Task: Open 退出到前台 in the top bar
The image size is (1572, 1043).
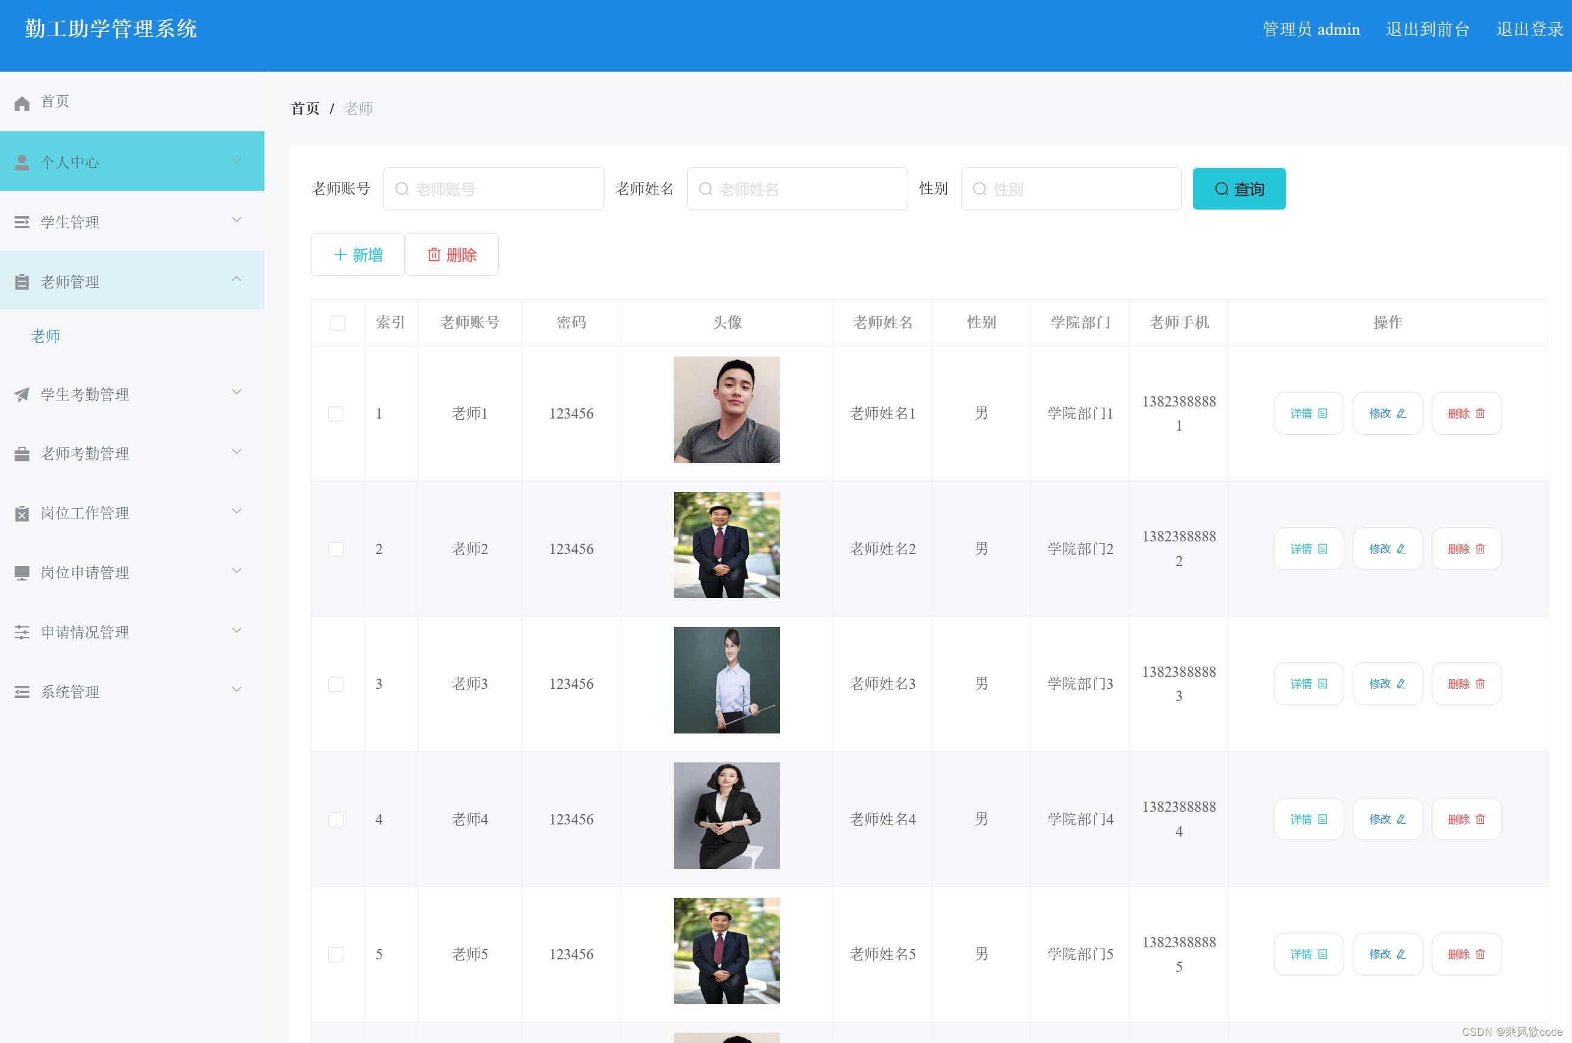Action: point(1427,28)
